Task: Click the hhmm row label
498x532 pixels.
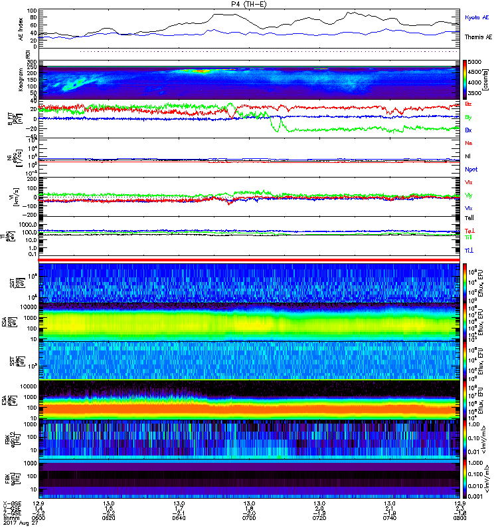Action: tap(11, 518)
